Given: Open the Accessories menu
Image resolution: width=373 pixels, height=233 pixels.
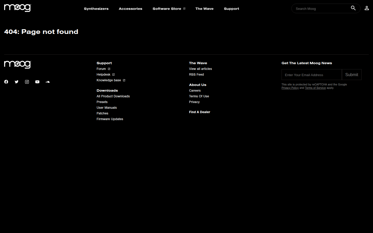Looking at the screenshot, I should tap(130, 9).
